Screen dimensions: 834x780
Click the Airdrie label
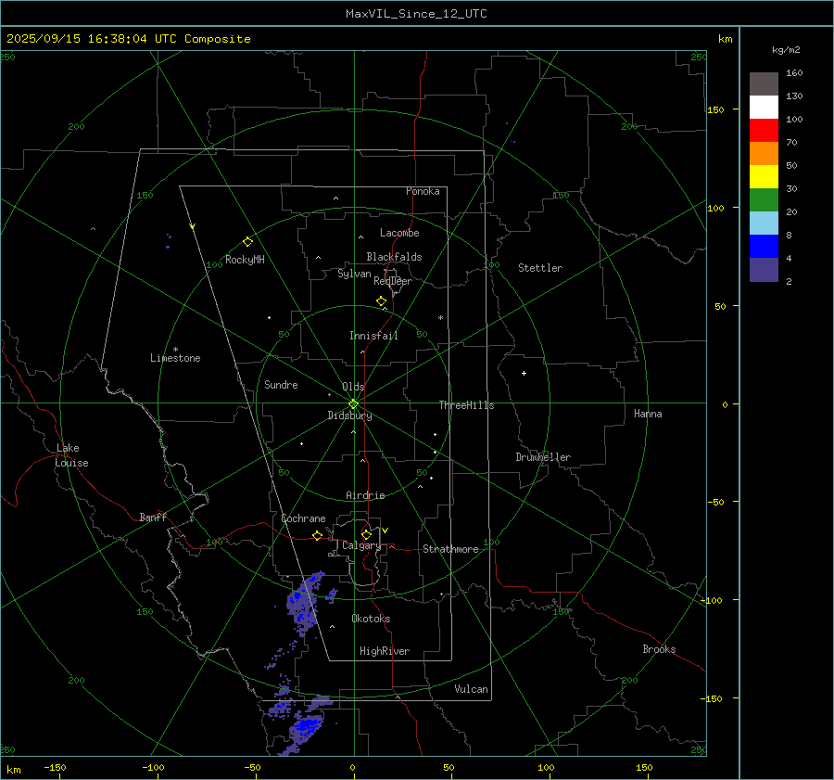[365, 495]
